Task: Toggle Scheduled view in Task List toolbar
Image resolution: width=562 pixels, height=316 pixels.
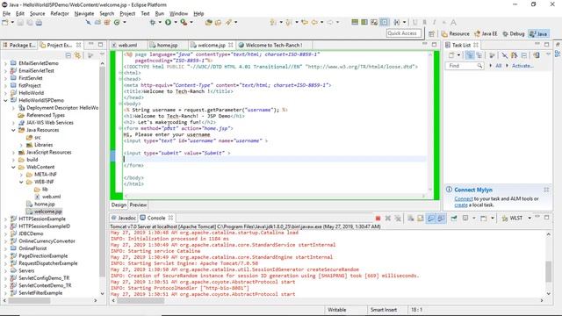Action: coord(479,55)
